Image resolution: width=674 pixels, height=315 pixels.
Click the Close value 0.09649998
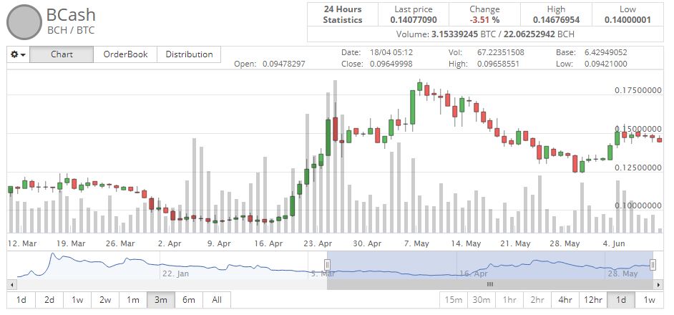pos(391,64)
